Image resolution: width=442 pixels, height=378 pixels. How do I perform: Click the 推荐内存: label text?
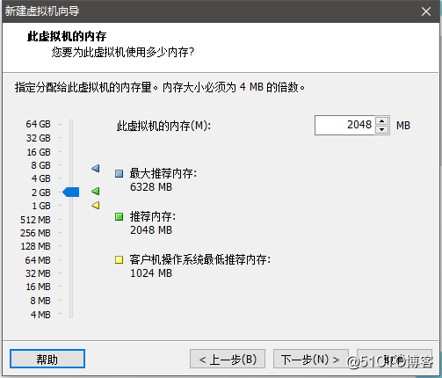pyautogui.click(x=153, y=217)
